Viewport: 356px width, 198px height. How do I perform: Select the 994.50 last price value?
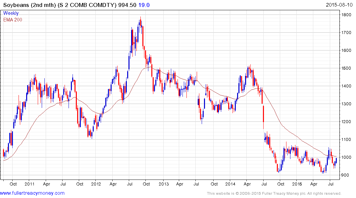[127, 5]
